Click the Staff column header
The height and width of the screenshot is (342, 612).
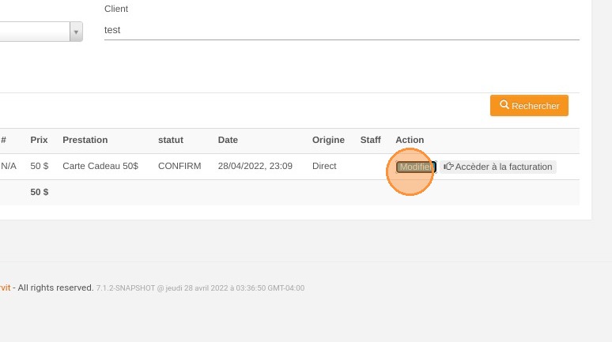pos(370,140)
